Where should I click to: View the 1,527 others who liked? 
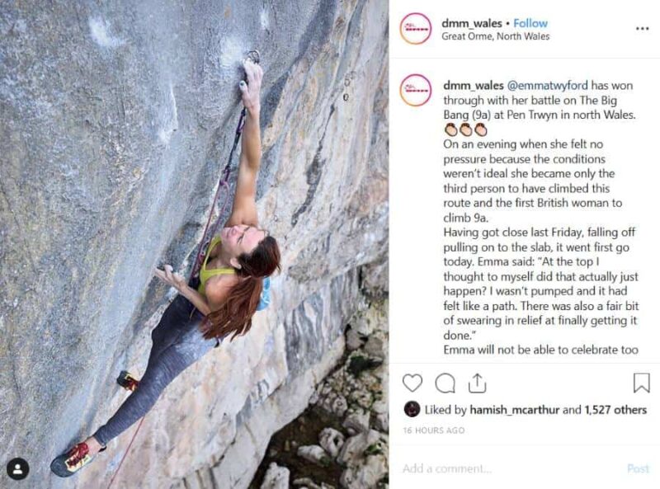[615, 410]
